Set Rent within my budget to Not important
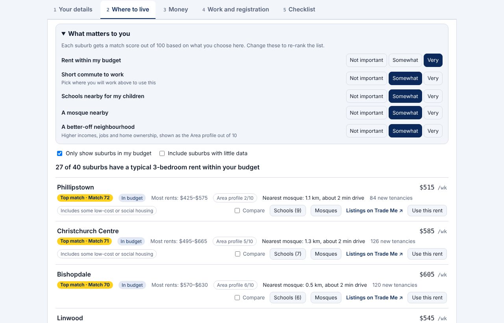This screenshot has width=504, height=323. coord(367,60)
